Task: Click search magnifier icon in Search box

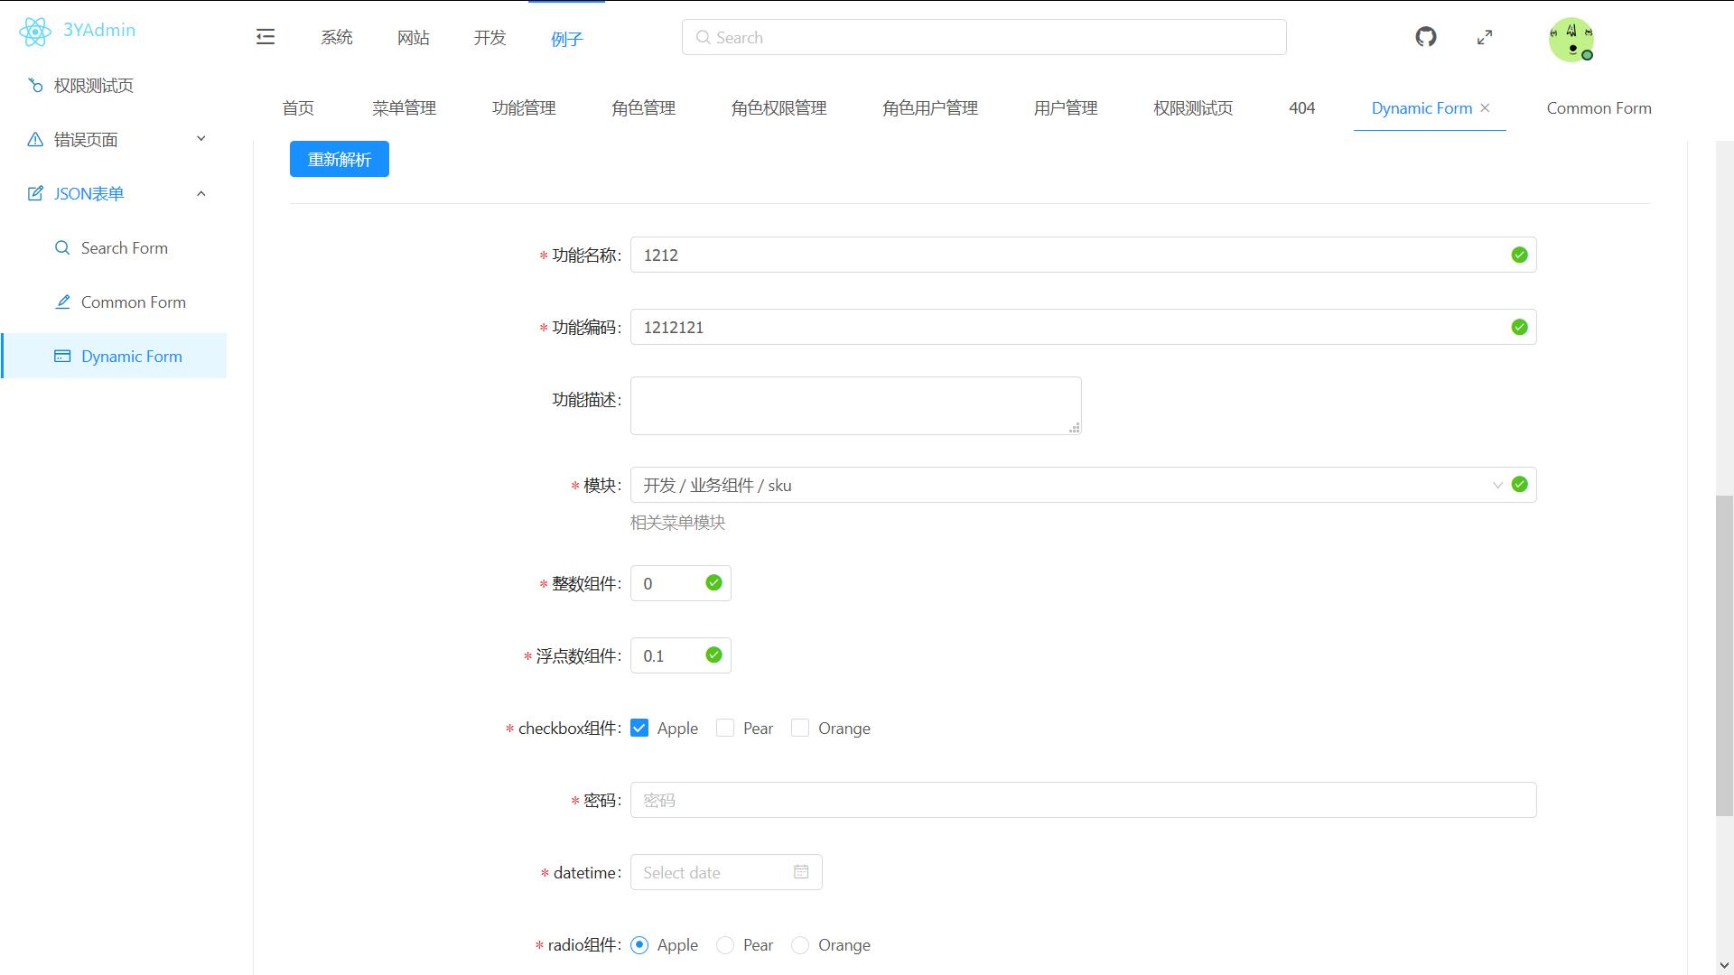Action: 703,37
